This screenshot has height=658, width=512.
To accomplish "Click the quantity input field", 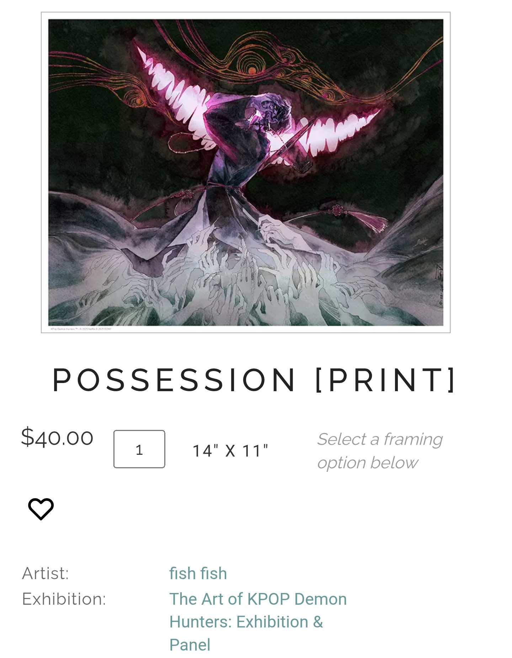I will click(x=139, y=449).
